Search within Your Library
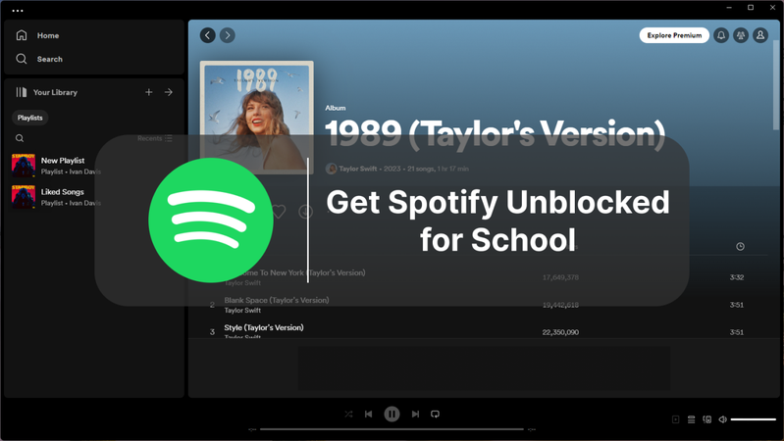 20,138
